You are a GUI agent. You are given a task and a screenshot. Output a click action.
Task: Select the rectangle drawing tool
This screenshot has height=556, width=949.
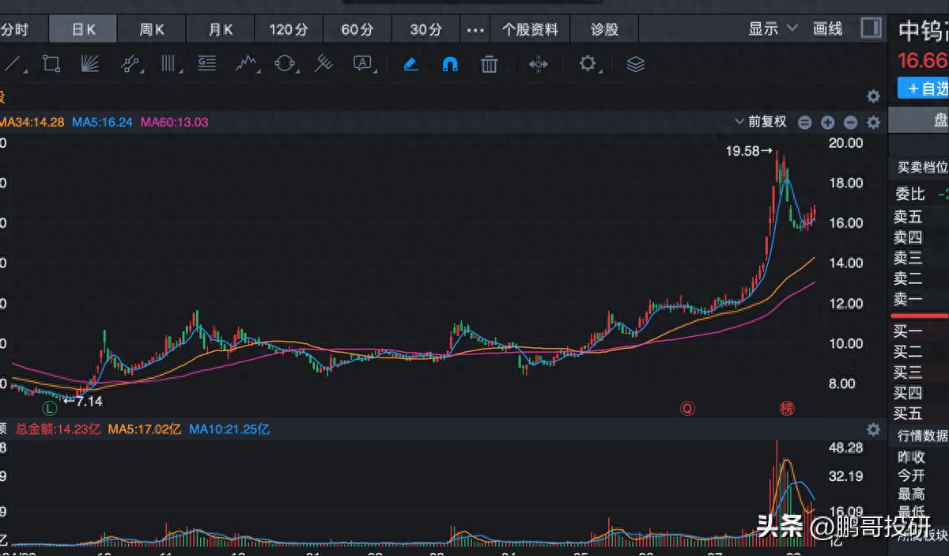[51, 64]
